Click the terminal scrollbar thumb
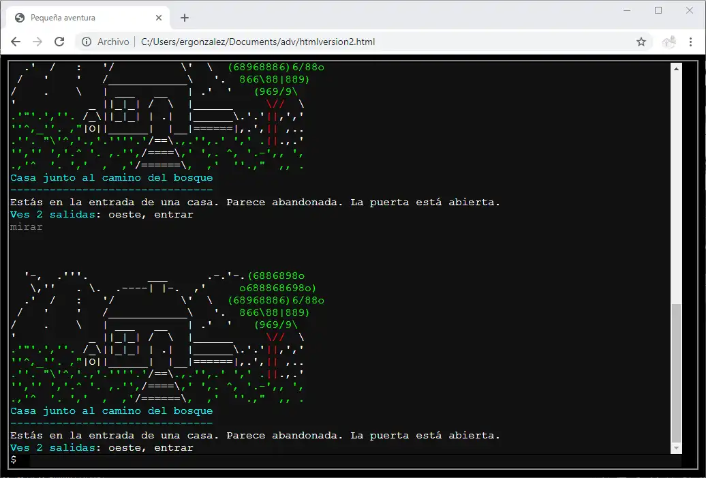 click(676, 374)
